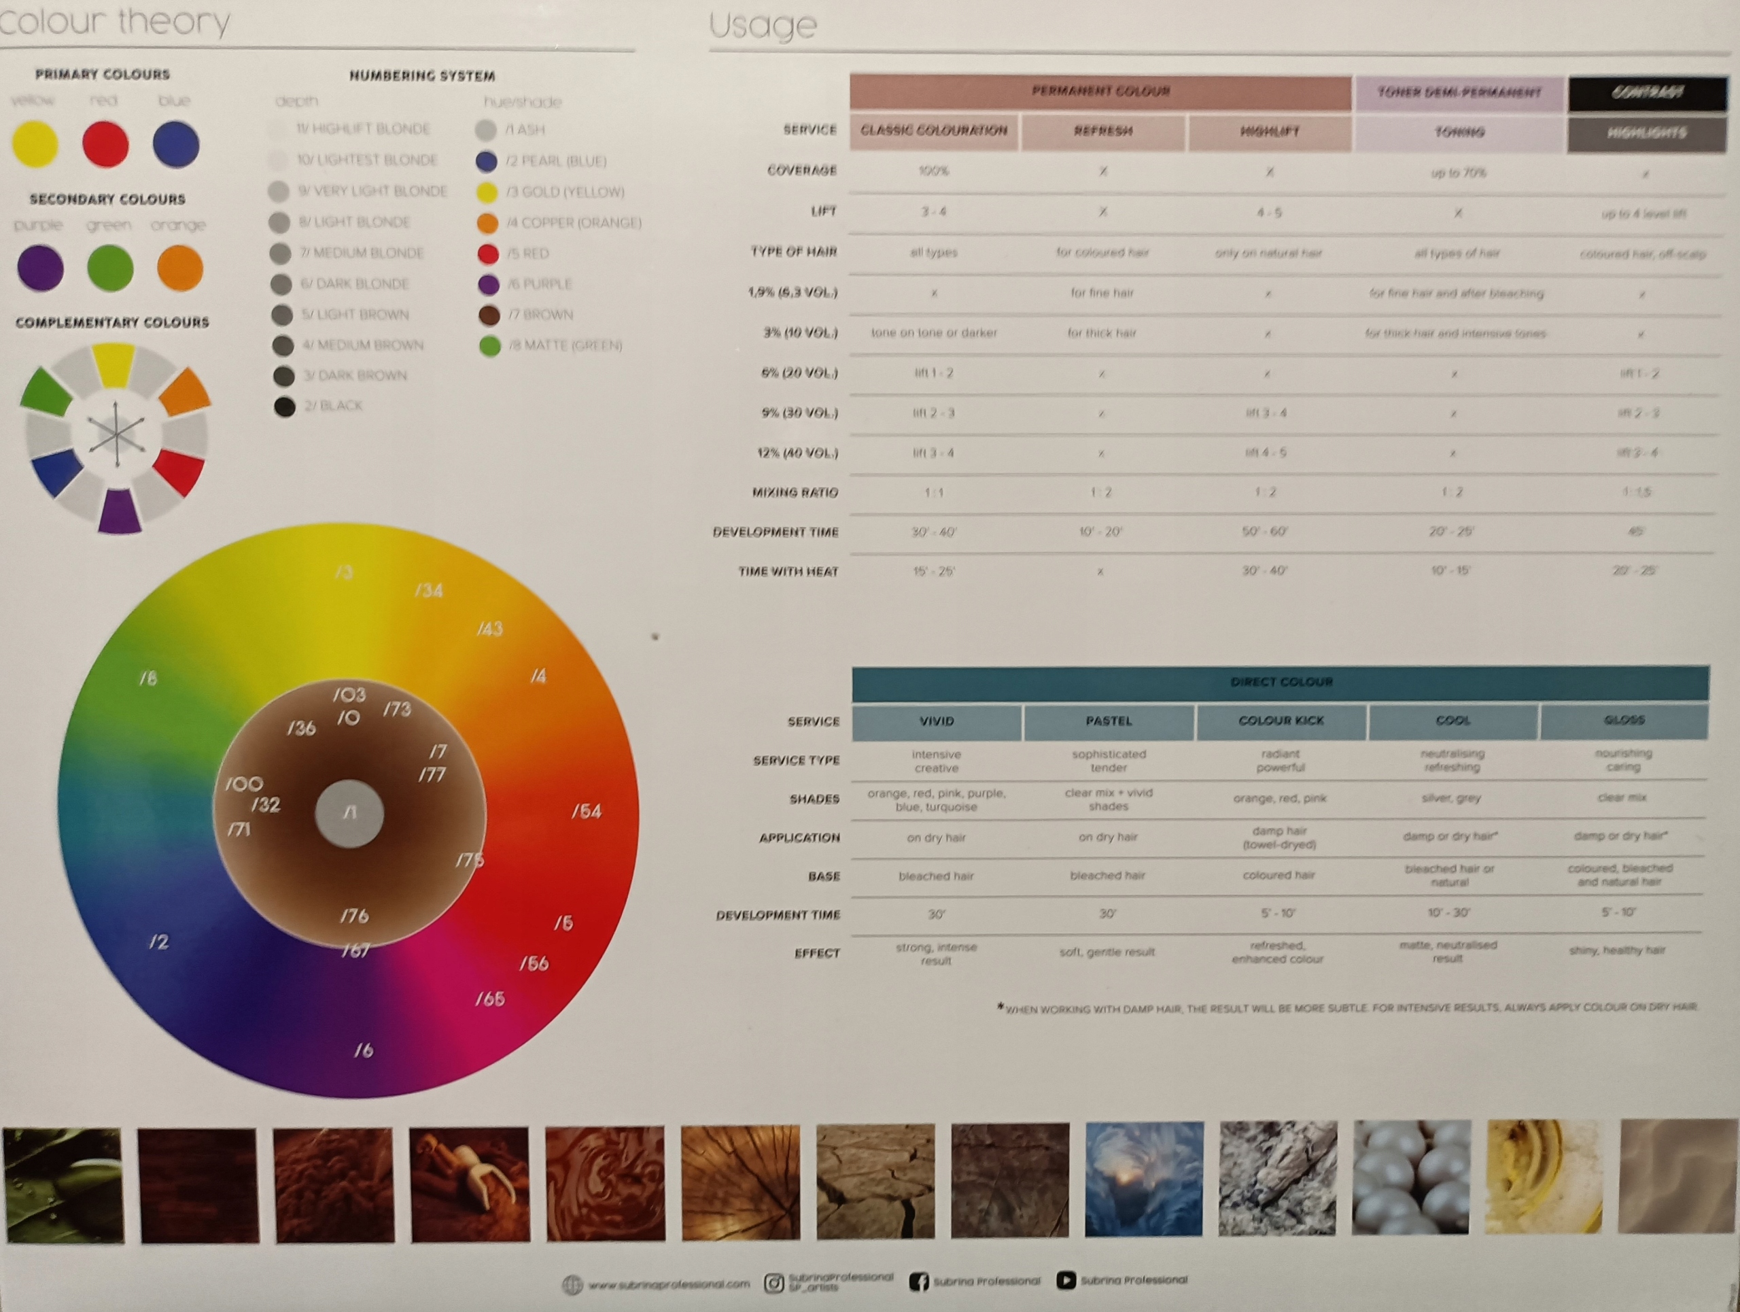Select the Highlights header under Contrast
Viewport: 1740px width, 1312px height.
pyautogui.click(x=1646, y=133)
